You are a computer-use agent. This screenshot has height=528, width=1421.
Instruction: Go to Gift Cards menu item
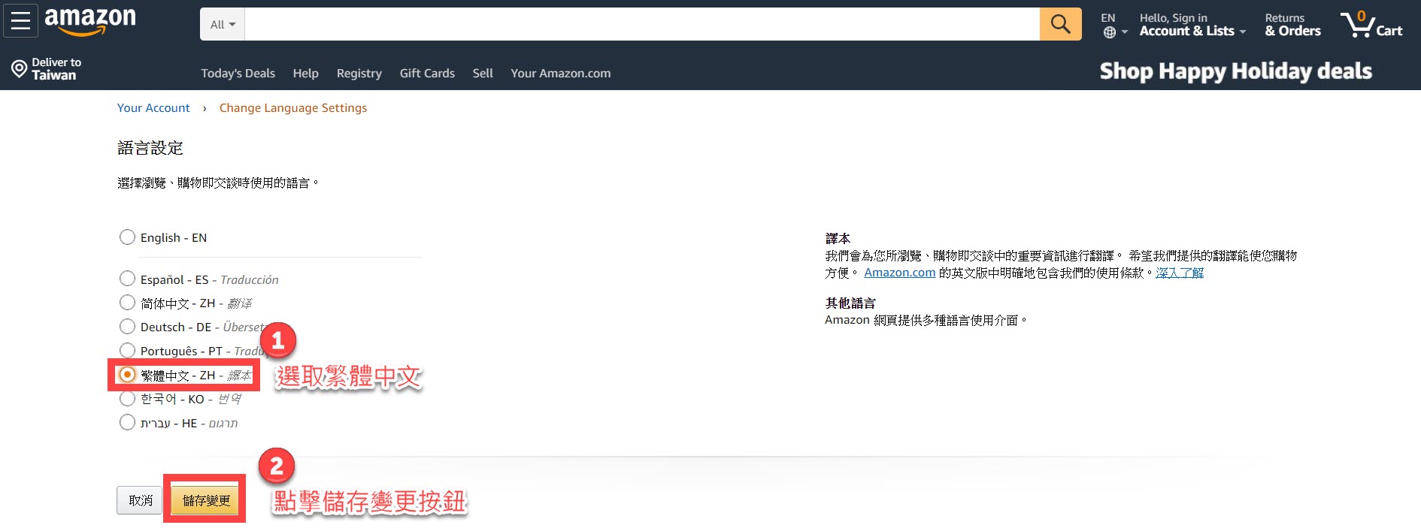[x=427, y=74]
